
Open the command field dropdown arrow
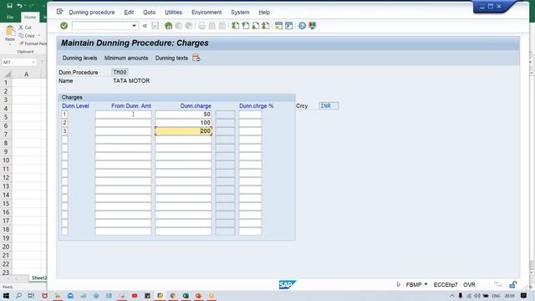pos(134,26)
